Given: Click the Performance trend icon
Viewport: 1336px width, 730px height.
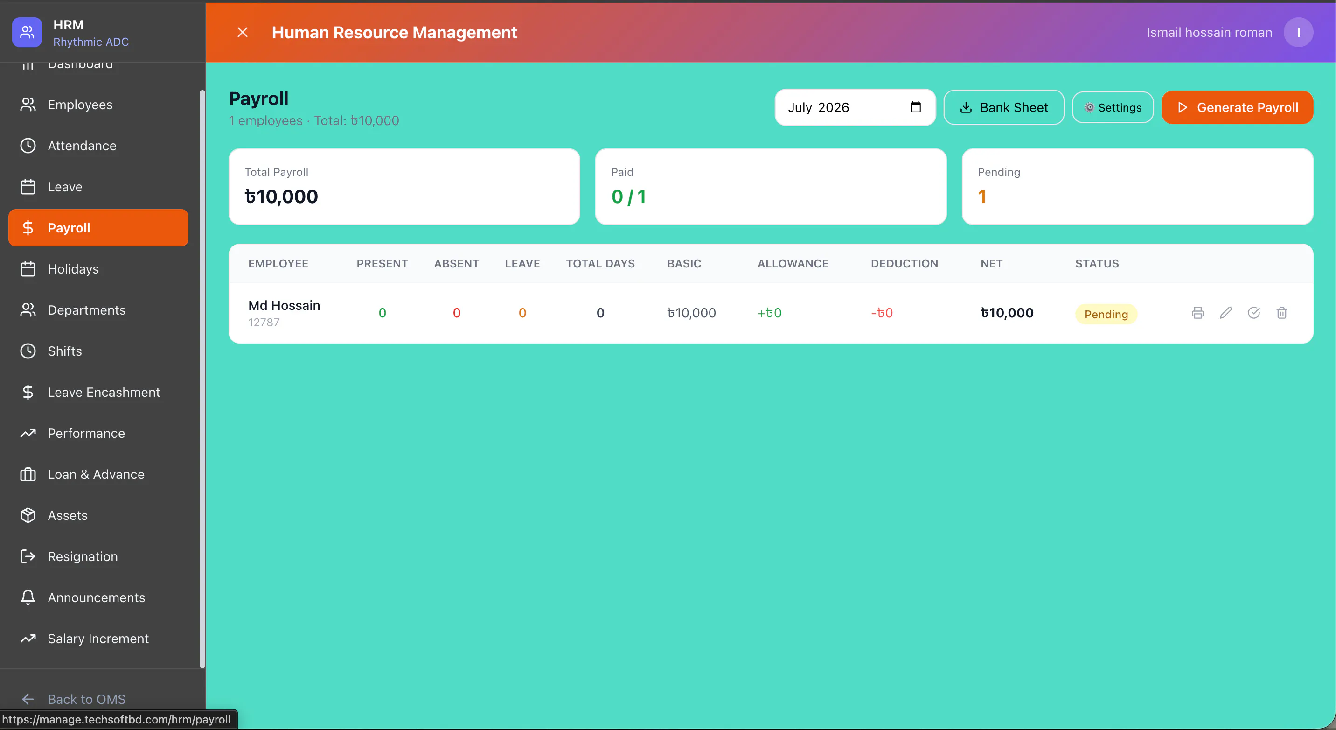Looking at the screenshot, I should [28, 433].
